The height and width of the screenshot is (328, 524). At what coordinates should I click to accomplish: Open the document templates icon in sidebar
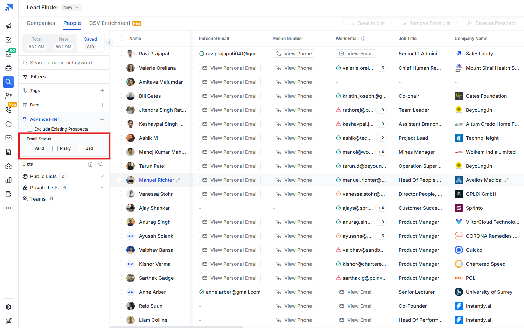point(8,152)
